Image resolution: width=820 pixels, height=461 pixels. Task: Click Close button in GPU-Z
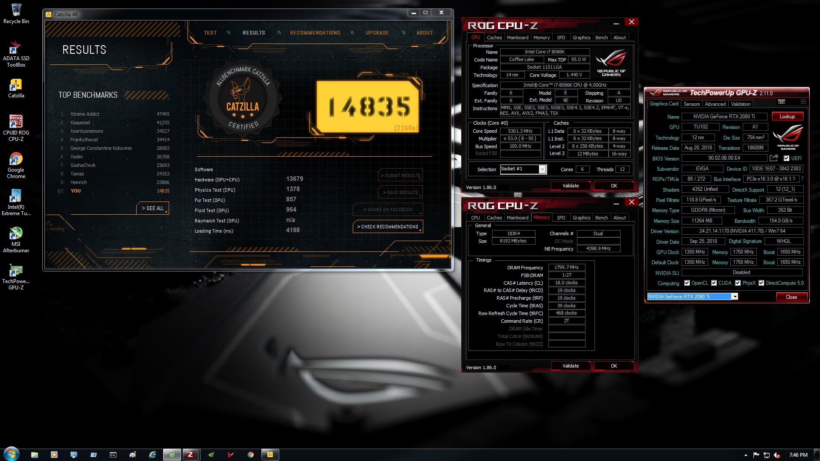[791, 297]
